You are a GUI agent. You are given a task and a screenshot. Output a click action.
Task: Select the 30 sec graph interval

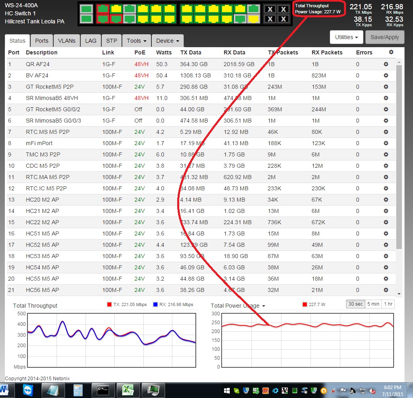355,304
